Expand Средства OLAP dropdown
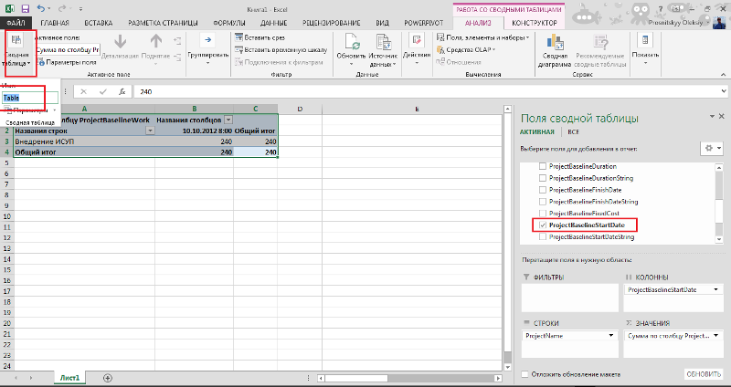The height and width of the screenshot is (387, 731). click(x=493, y=50)
